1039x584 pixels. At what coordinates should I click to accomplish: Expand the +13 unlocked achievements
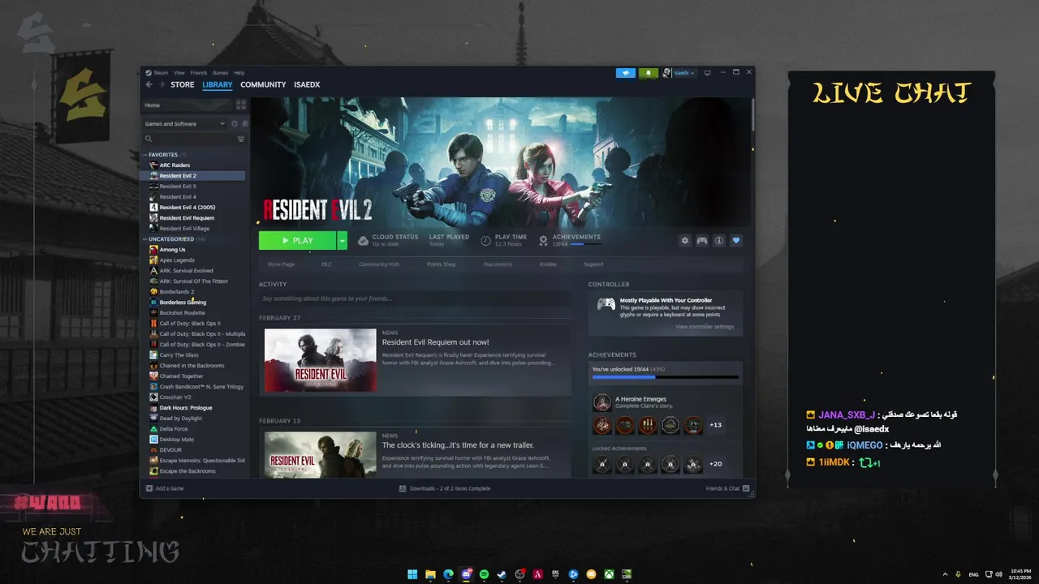coord(715,425)
